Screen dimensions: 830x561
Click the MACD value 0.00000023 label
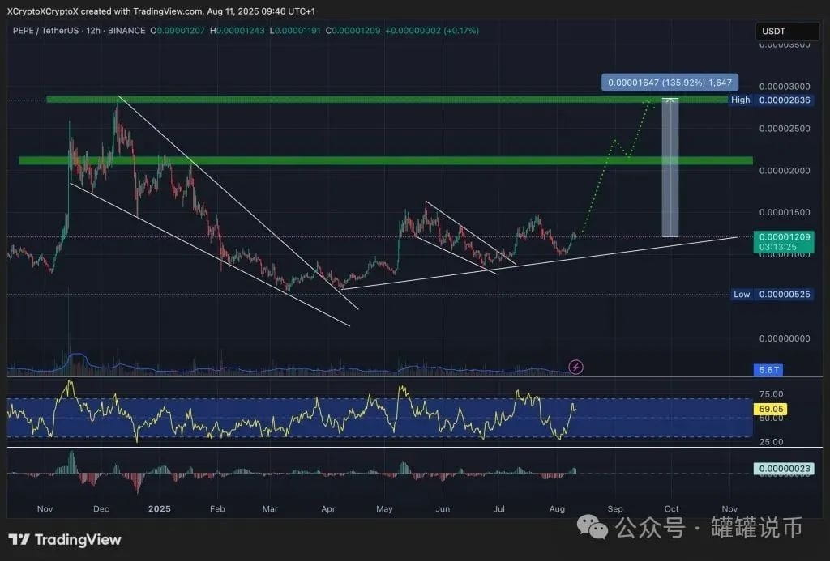784,469
